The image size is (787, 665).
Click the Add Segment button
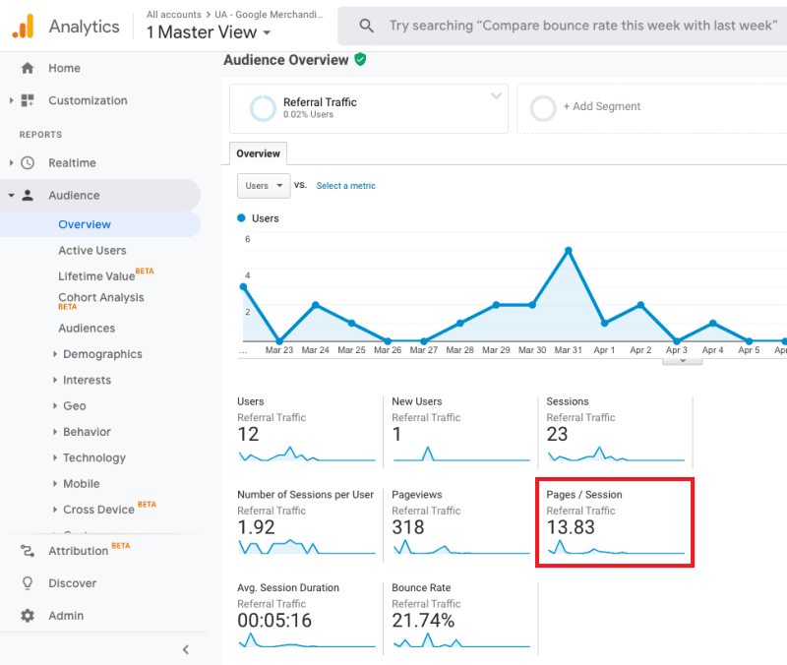(600, 106)
